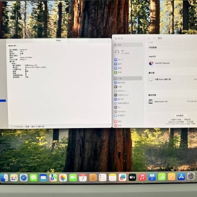197x197 pixels.
Task: Select highlighted blue sidebar item in System Information
Action: (x=3, y=101)
